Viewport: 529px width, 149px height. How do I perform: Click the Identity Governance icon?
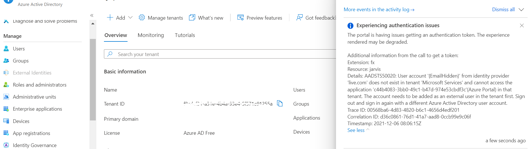tap(6, 145)
